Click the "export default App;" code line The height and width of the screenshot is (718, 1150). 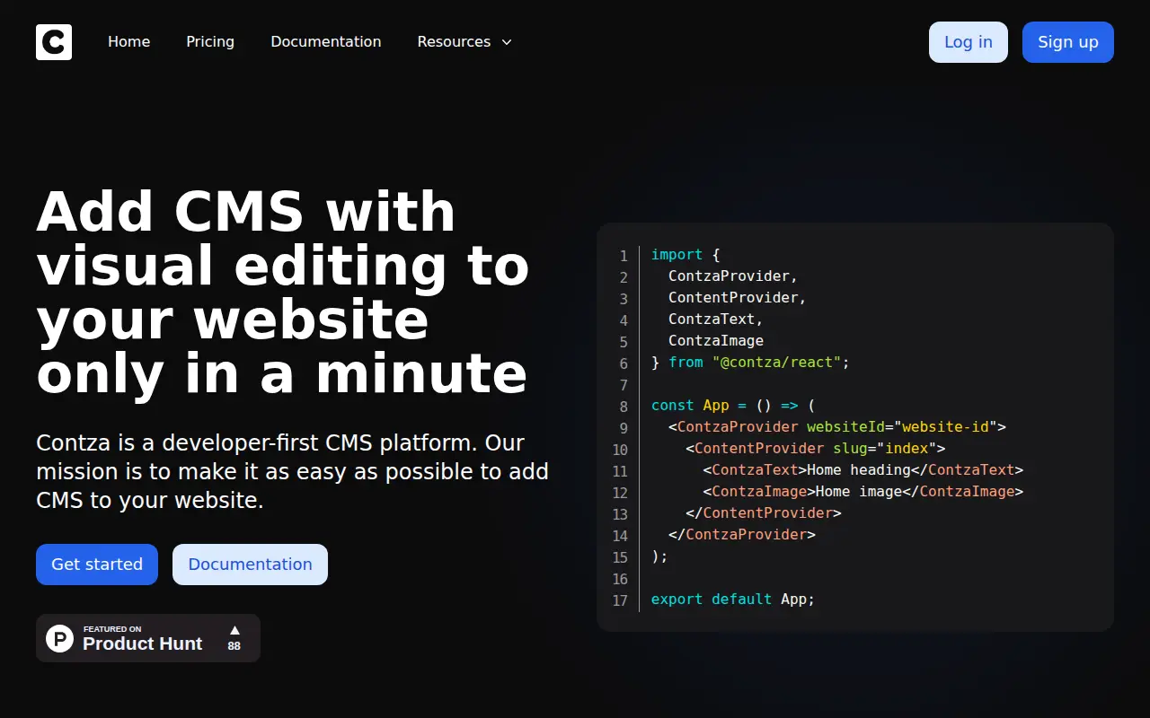733,600
